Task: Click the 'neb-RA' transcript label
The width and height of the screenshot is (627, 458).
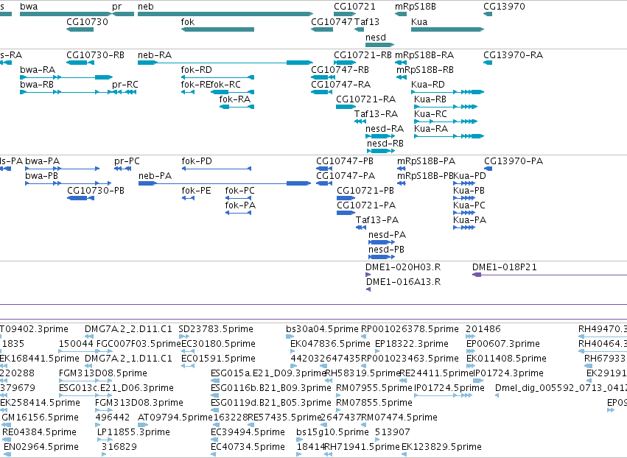Action: (155, 55)
